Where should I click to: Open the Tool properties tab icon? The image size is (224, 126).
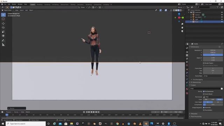187,48
